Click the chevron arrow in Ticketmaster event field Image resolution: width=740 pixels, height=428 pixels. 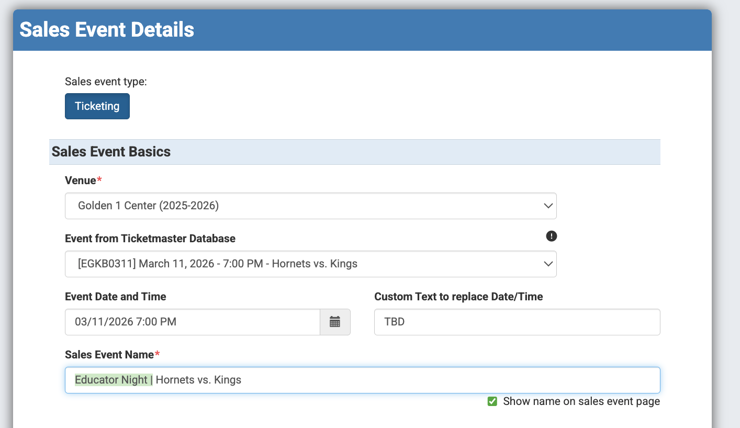[x=548, y=264]
